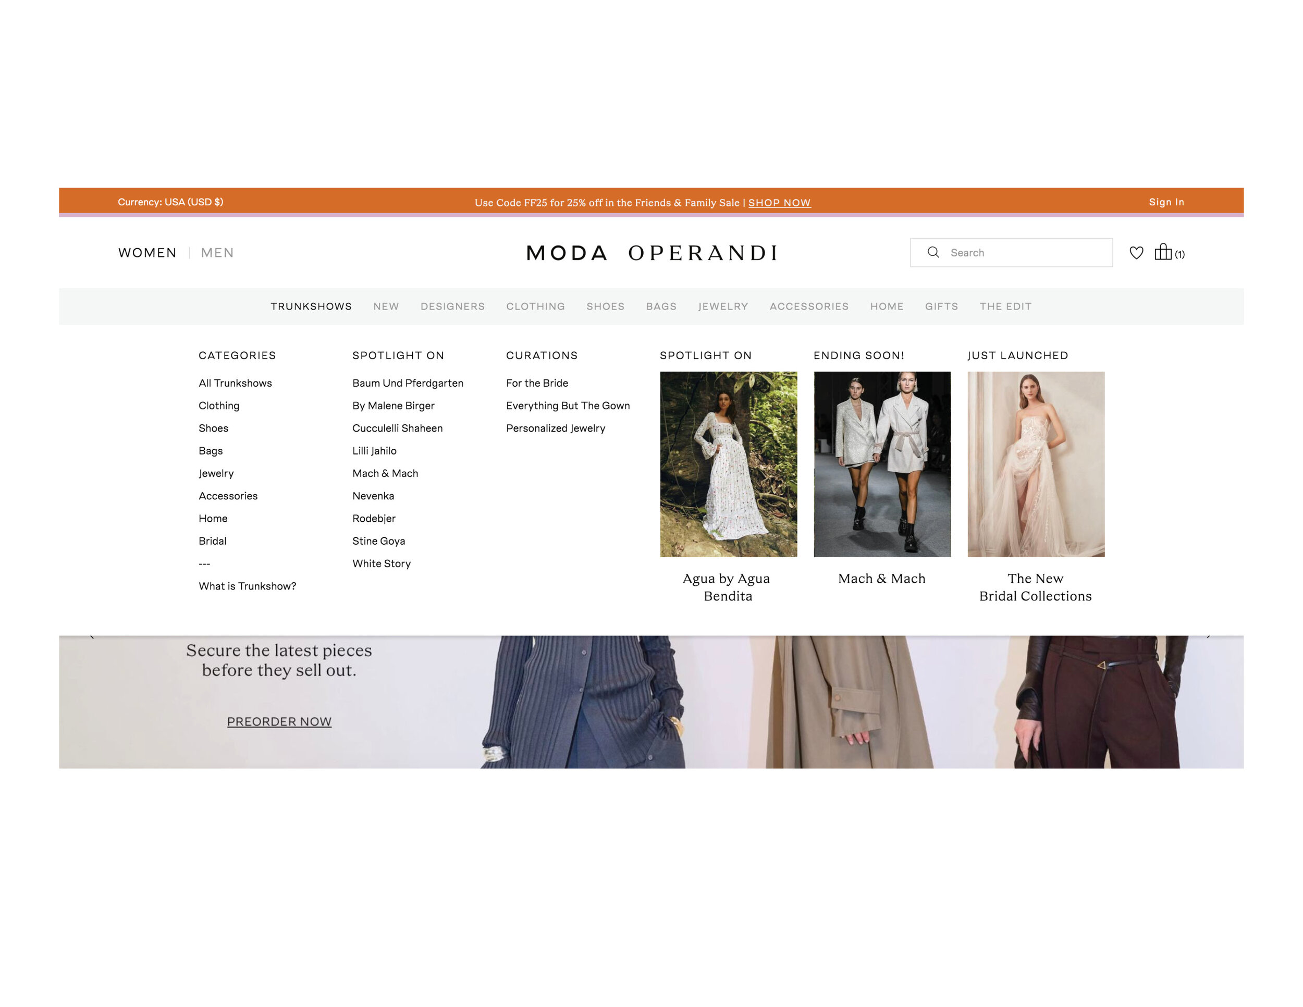Screen dimensions: 1303x1007
Task: Click the search magnifier icon
Action: [x=933, y=252]
